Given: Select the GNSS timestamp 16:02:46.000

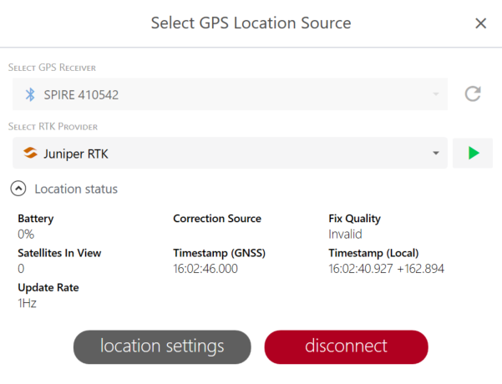Looking at the screenshot, I should (205, 269).
